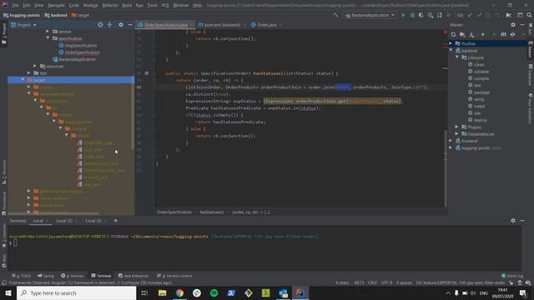The height and width of the screenshot is (300, 534).
Task: Open File Explorer from the taskbar
Action: (x=162, y=292)
